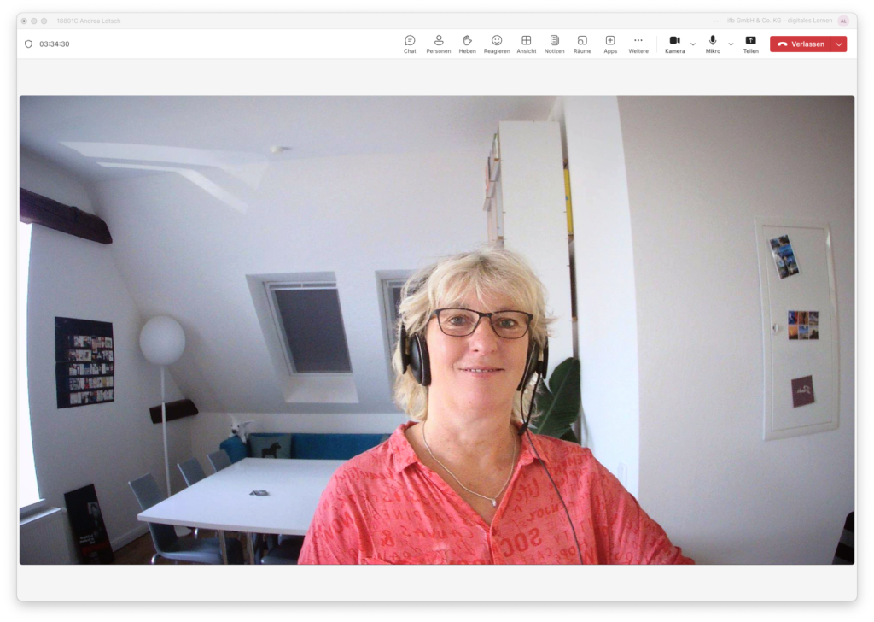Expand the Mikro audio options arrow
Screen dimensions: 874x622
pyautogui.click(x=731, y=44)
